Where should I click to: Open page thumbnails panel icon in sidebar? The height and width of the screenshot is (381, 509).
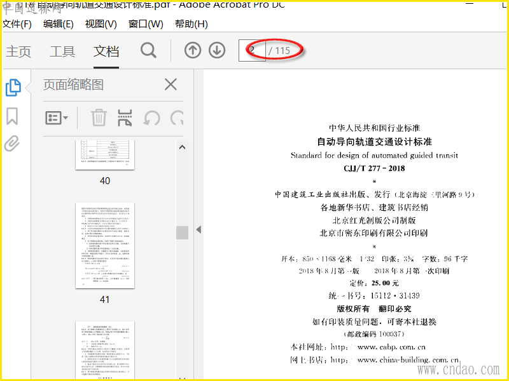[13, 88]
